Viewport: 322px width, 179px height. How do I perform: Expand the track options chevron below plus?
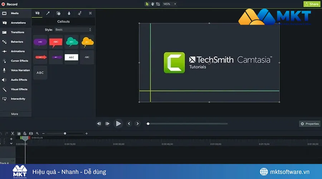pyautogui.click(x=11, y=144)
